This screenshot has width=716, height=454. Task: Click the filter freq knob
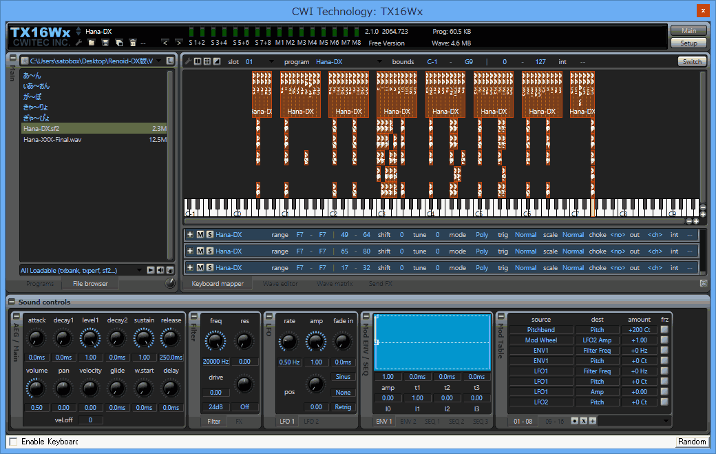coord(215,341)
